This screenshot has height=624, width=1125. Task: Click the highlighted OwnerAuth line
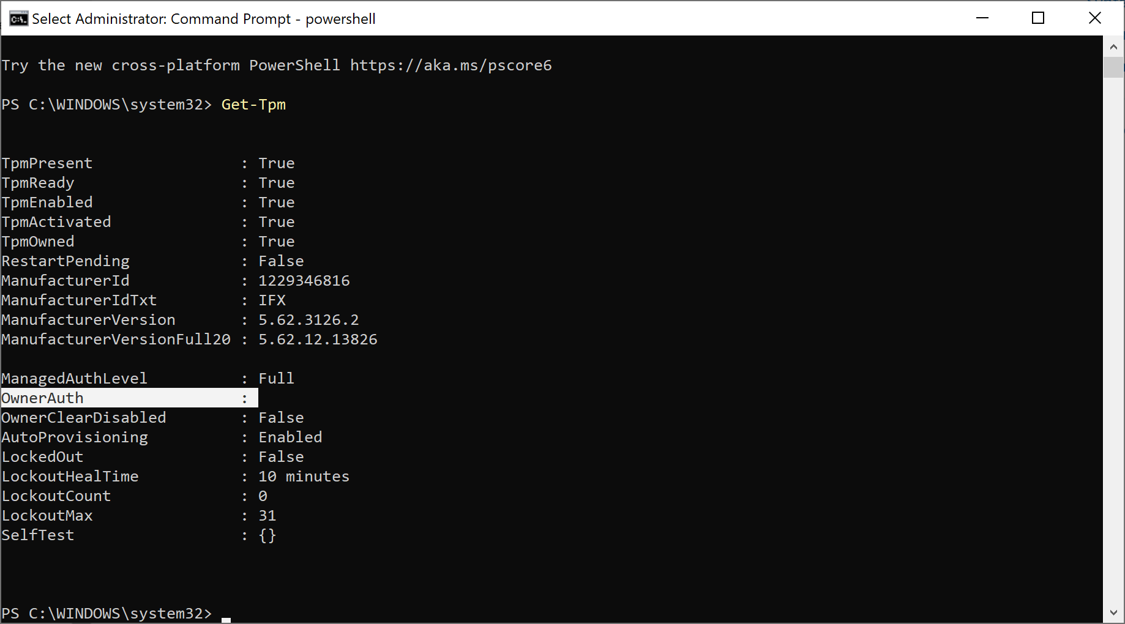tap(130, 398)
